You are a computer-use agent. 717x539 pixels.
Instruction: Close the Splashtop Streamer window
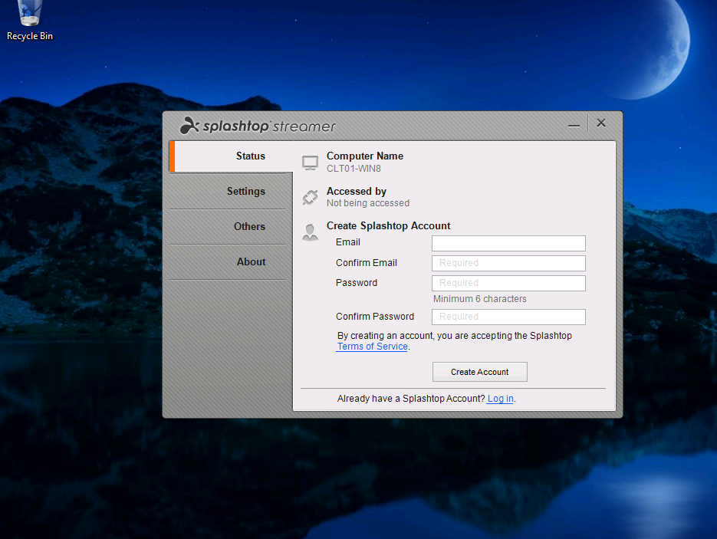coord(601,123)
